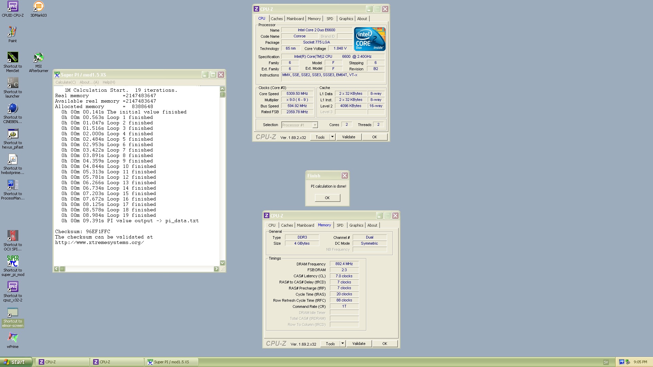
Task: Click the Intel Core 2 Duo logo
Action: [369, 39]
